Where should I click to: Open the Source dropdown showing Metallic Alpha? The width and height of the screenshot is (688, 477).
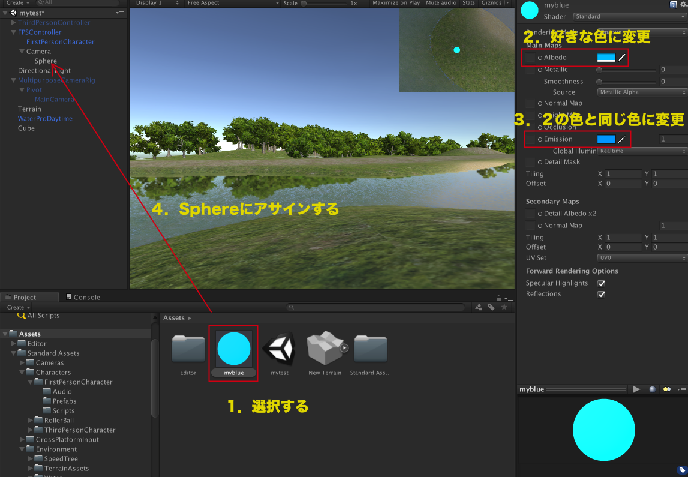642,92
